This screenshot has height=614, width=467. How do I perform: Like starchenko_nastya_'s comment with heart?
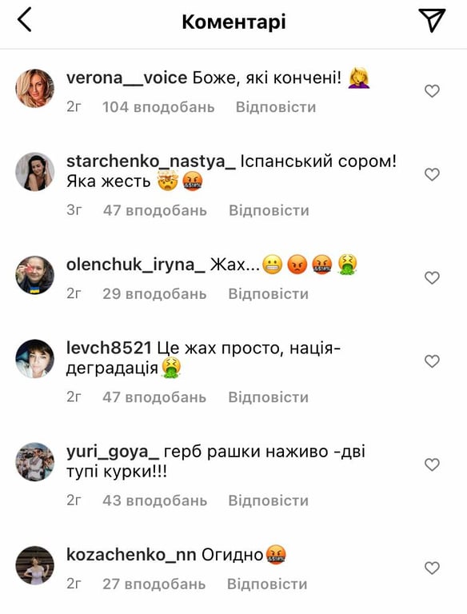point(432,174)
